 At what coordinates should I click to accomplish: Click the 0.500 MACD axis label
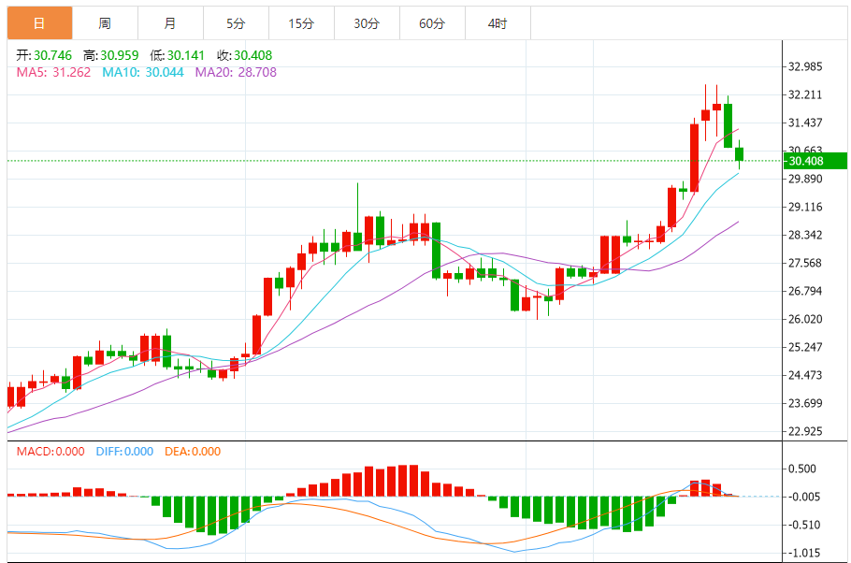802,469
